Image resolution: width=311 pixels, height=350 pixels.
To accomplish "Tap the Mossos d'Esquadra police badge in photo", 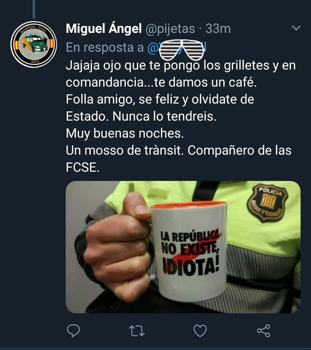I will point(268,202).
